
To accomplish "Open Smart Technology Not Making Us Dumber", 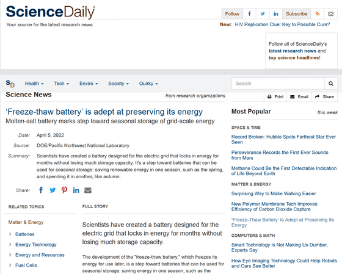I will pyautogui.click(x=280, y=247).
